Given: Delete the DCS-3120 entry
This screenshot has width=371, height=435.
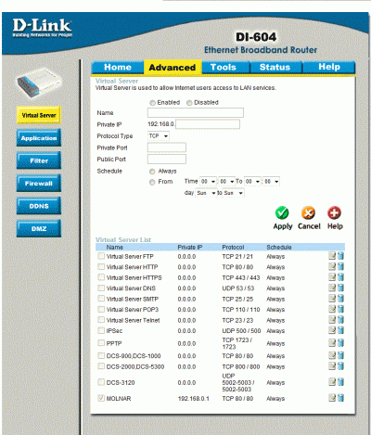Looking at the screenshot, I should 340,382.
